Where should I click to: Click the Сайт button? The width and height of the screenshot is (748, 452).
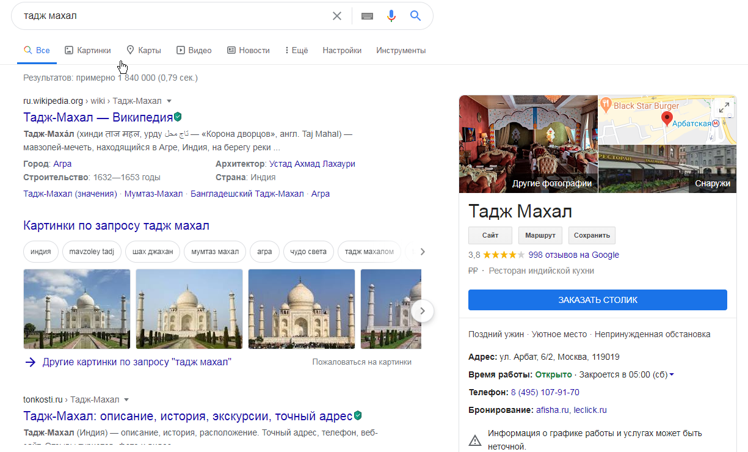pyautogui.click(x=490, y=235)
